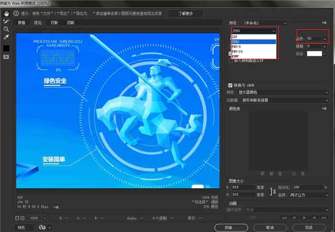Open the animation looping options dropdown
This screenshot has width=335, height=232.
[287, 210]
